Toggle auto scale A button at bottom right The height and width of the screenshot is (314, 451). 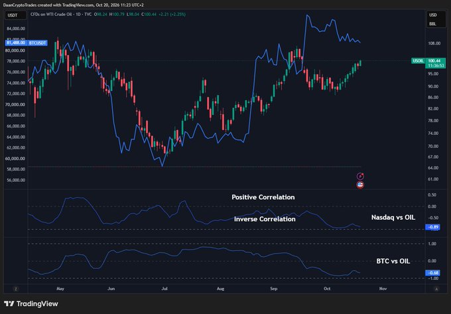coord(436,289)
